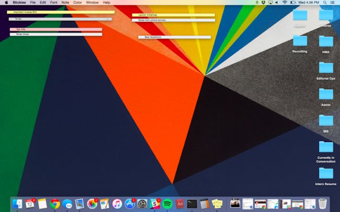Open the Trash in the Dock

click(323, 204)
